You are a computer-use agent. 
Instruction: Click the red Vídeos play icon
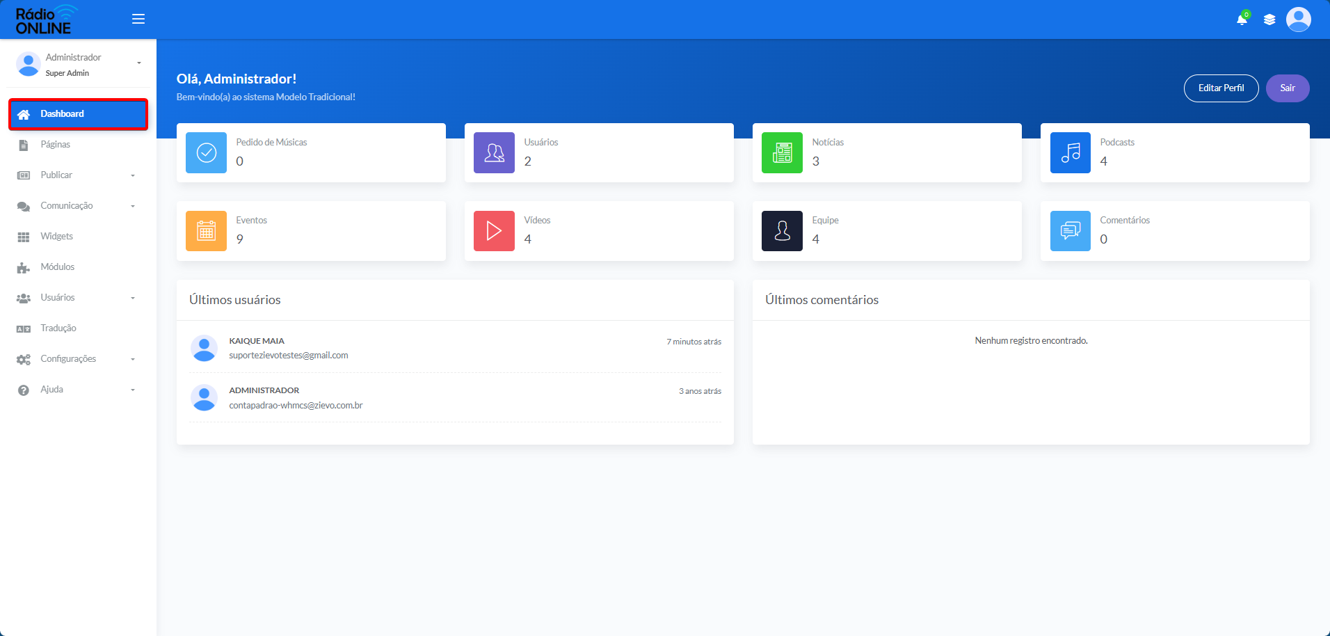pyautogui.click(x=495, y=231)
